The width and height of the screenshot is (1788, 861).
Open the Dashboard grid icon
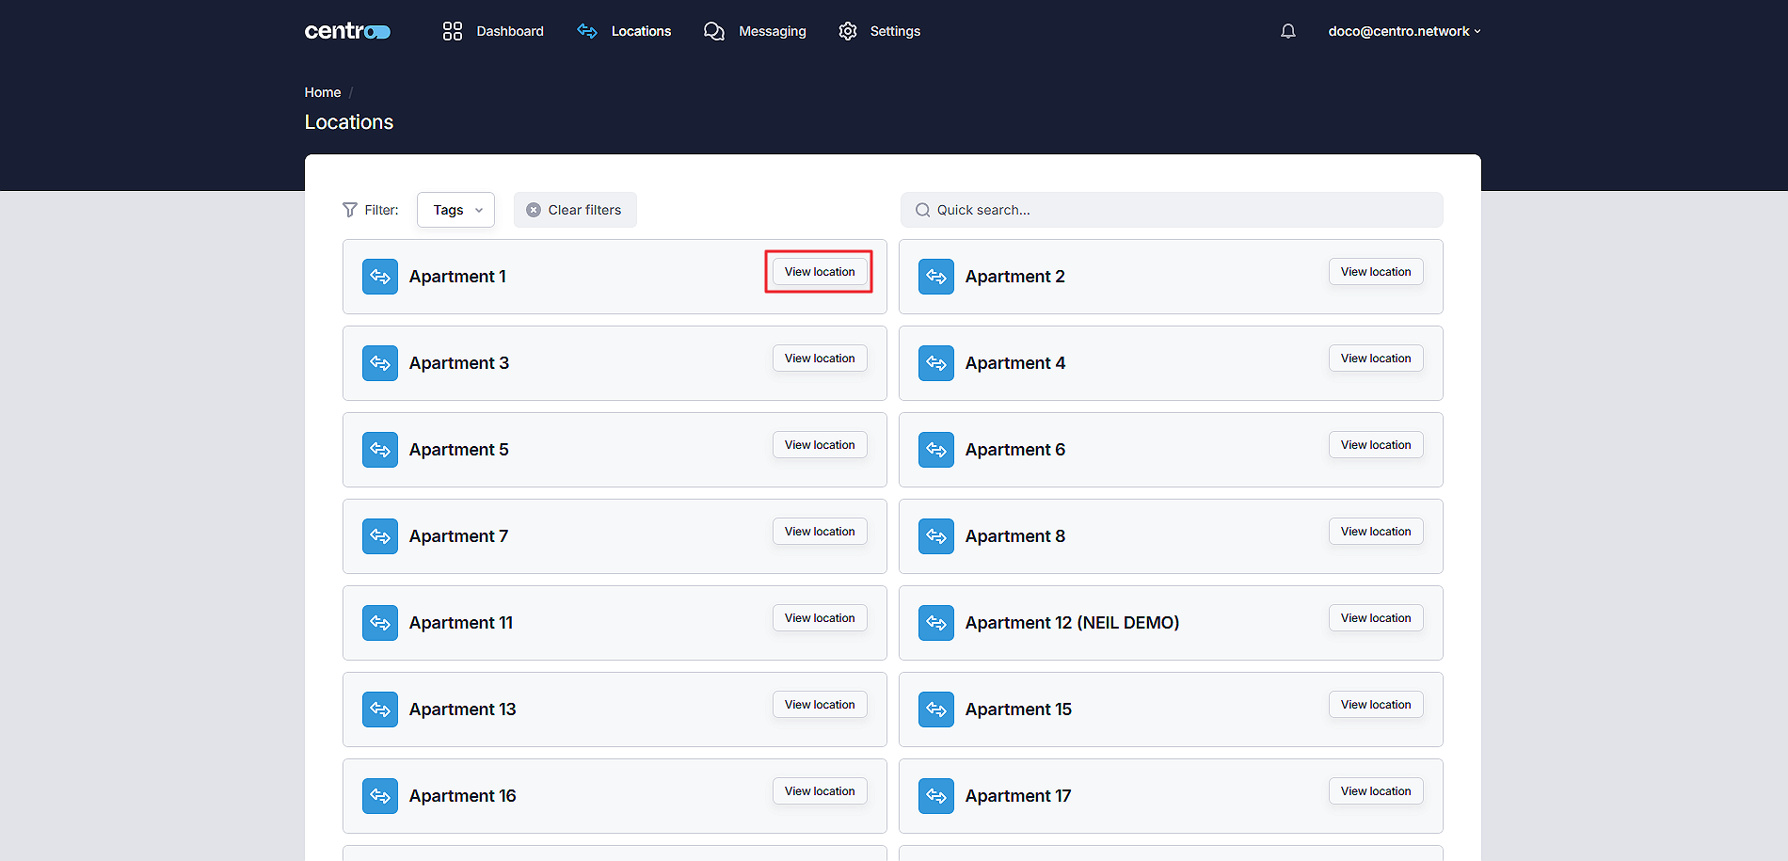click(x=453, y=31)
